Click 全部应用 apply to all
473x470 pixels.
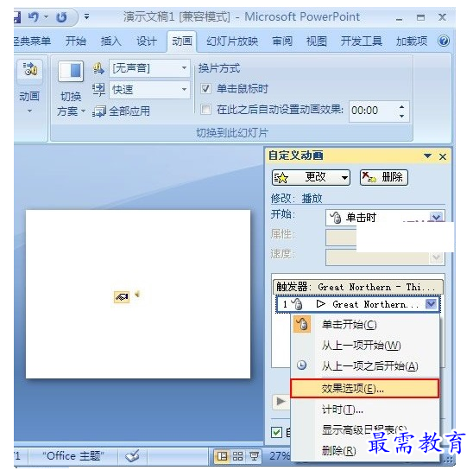(x=121, y=111)
